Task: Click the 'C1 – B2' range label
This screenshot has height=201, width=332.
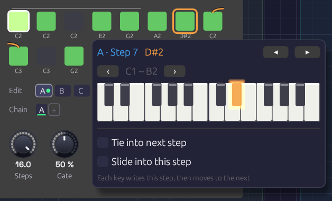Action: click(141, 71)
